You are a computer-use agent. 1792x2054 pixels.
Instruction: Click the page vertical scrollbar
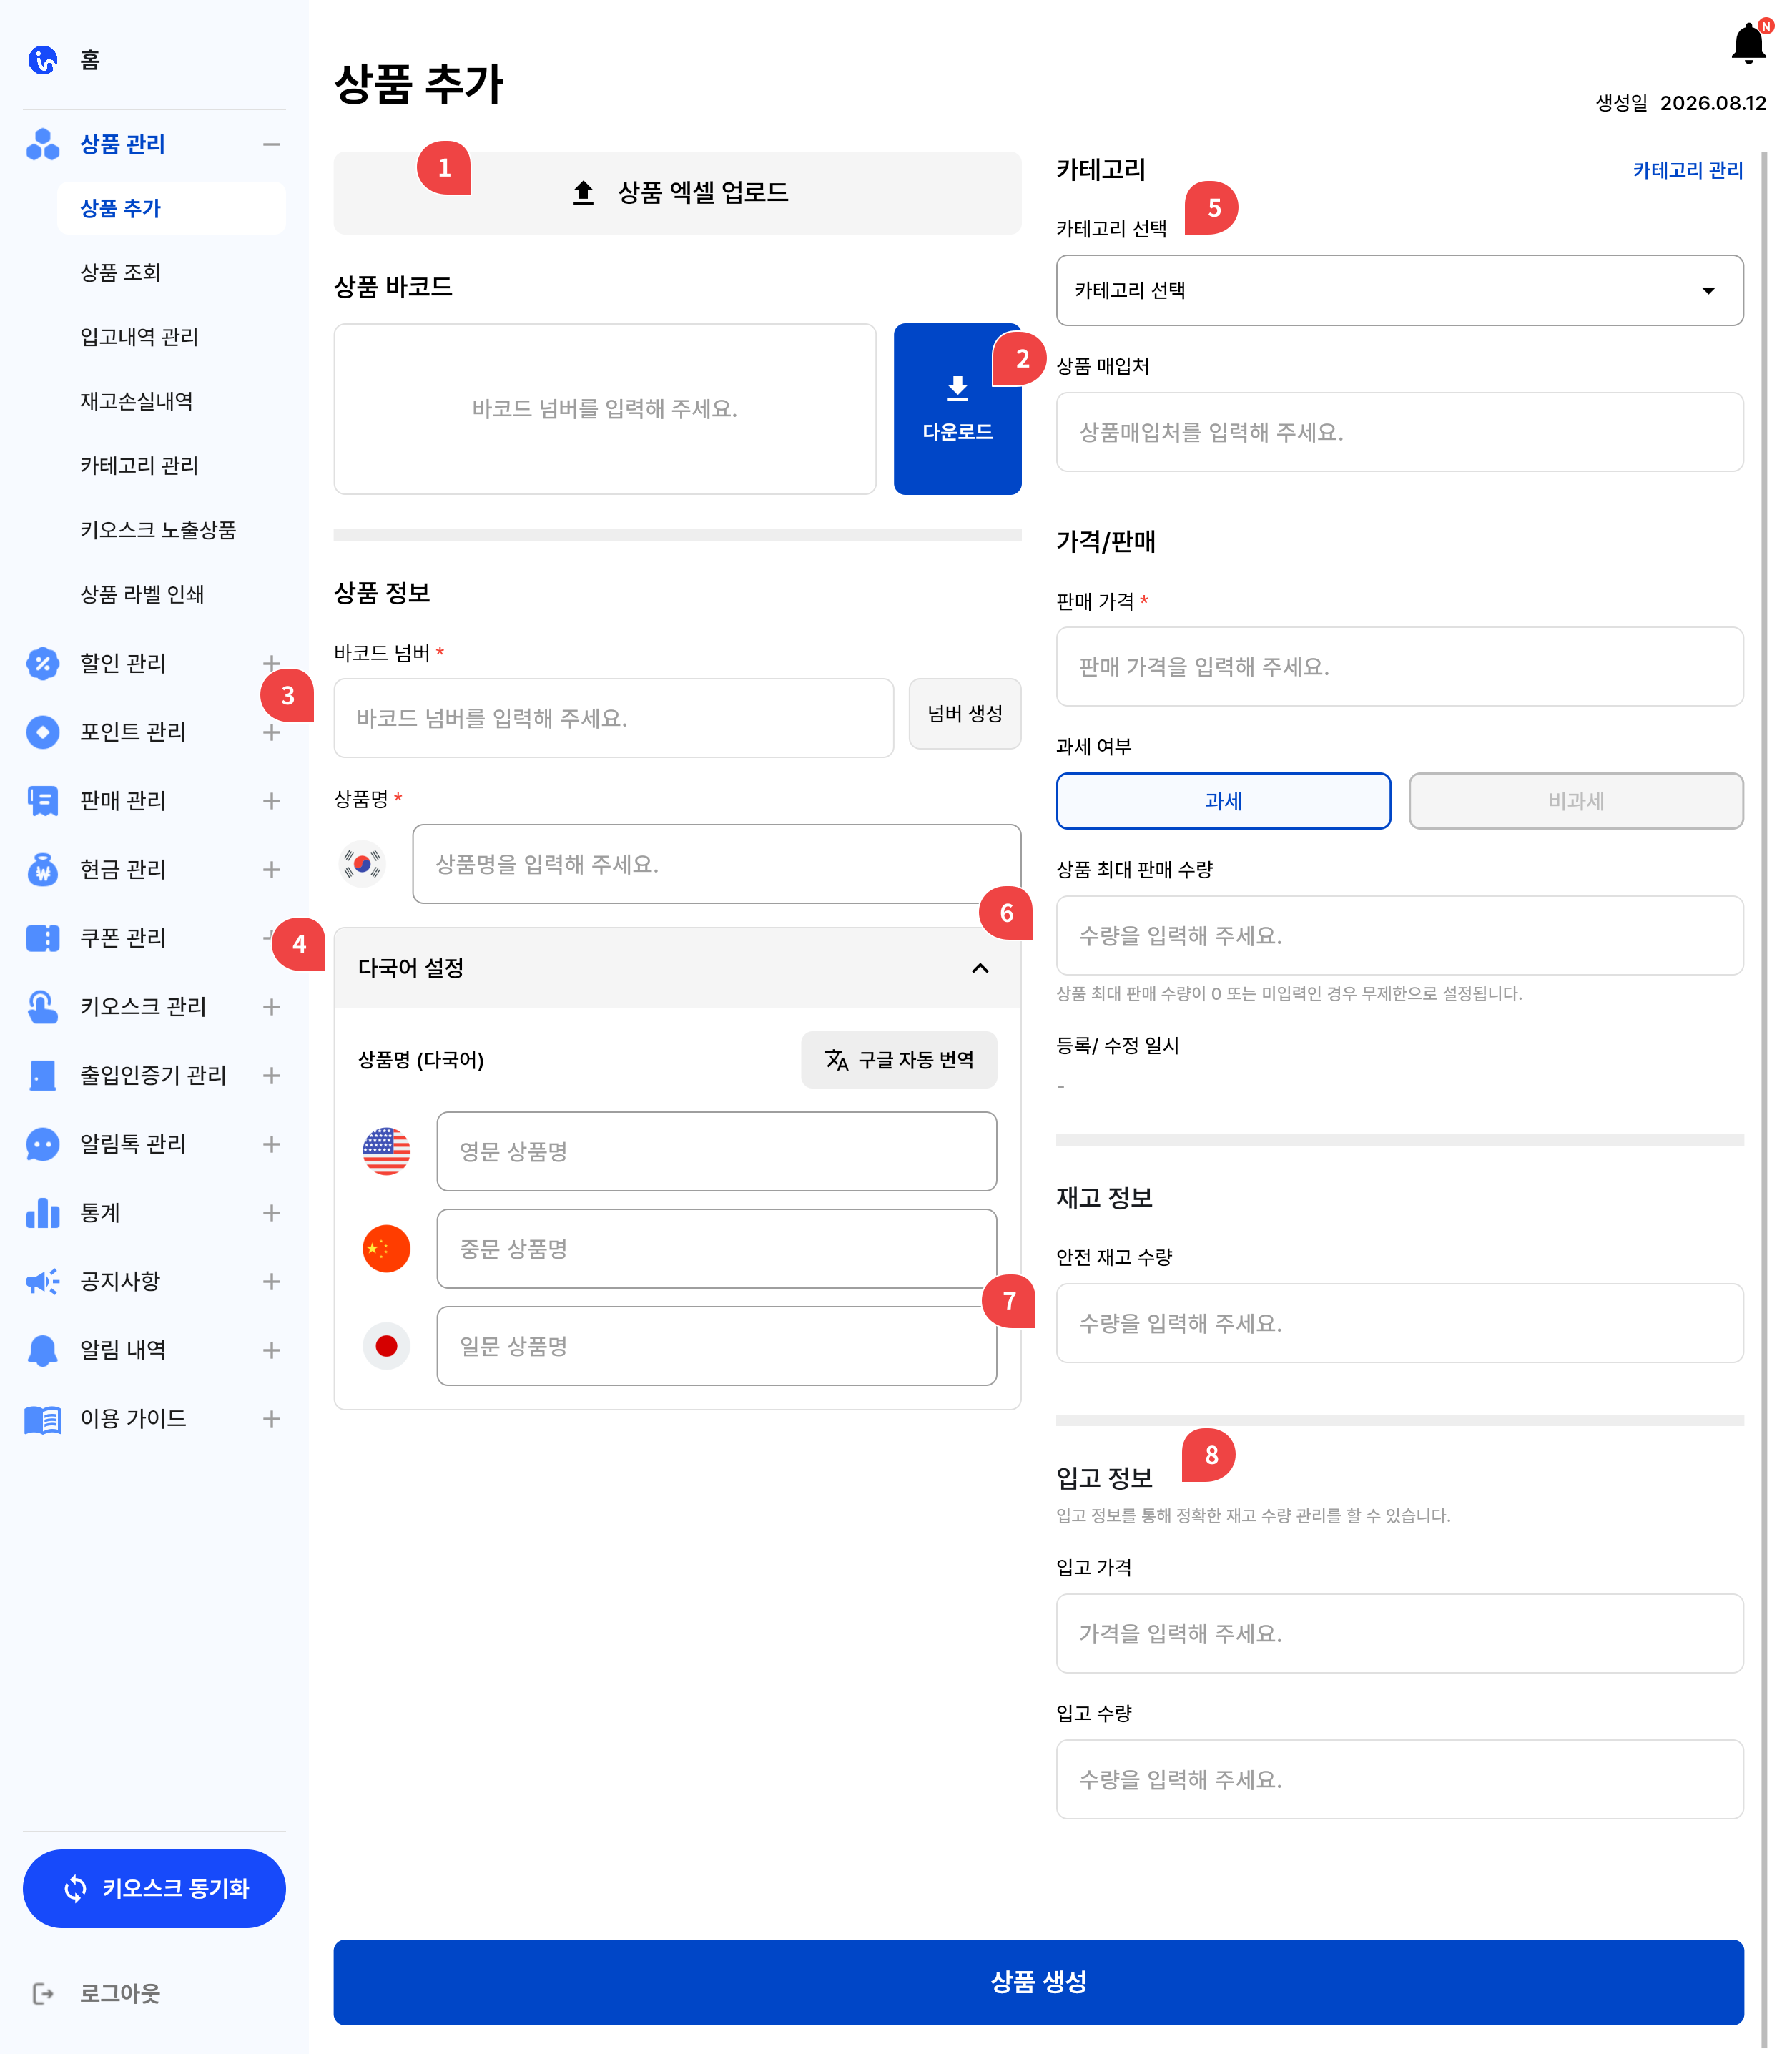click(1764, 1100)
